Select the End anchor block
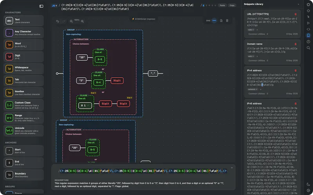This screenshot has height=195, width=313. click(x=23, y=163)
